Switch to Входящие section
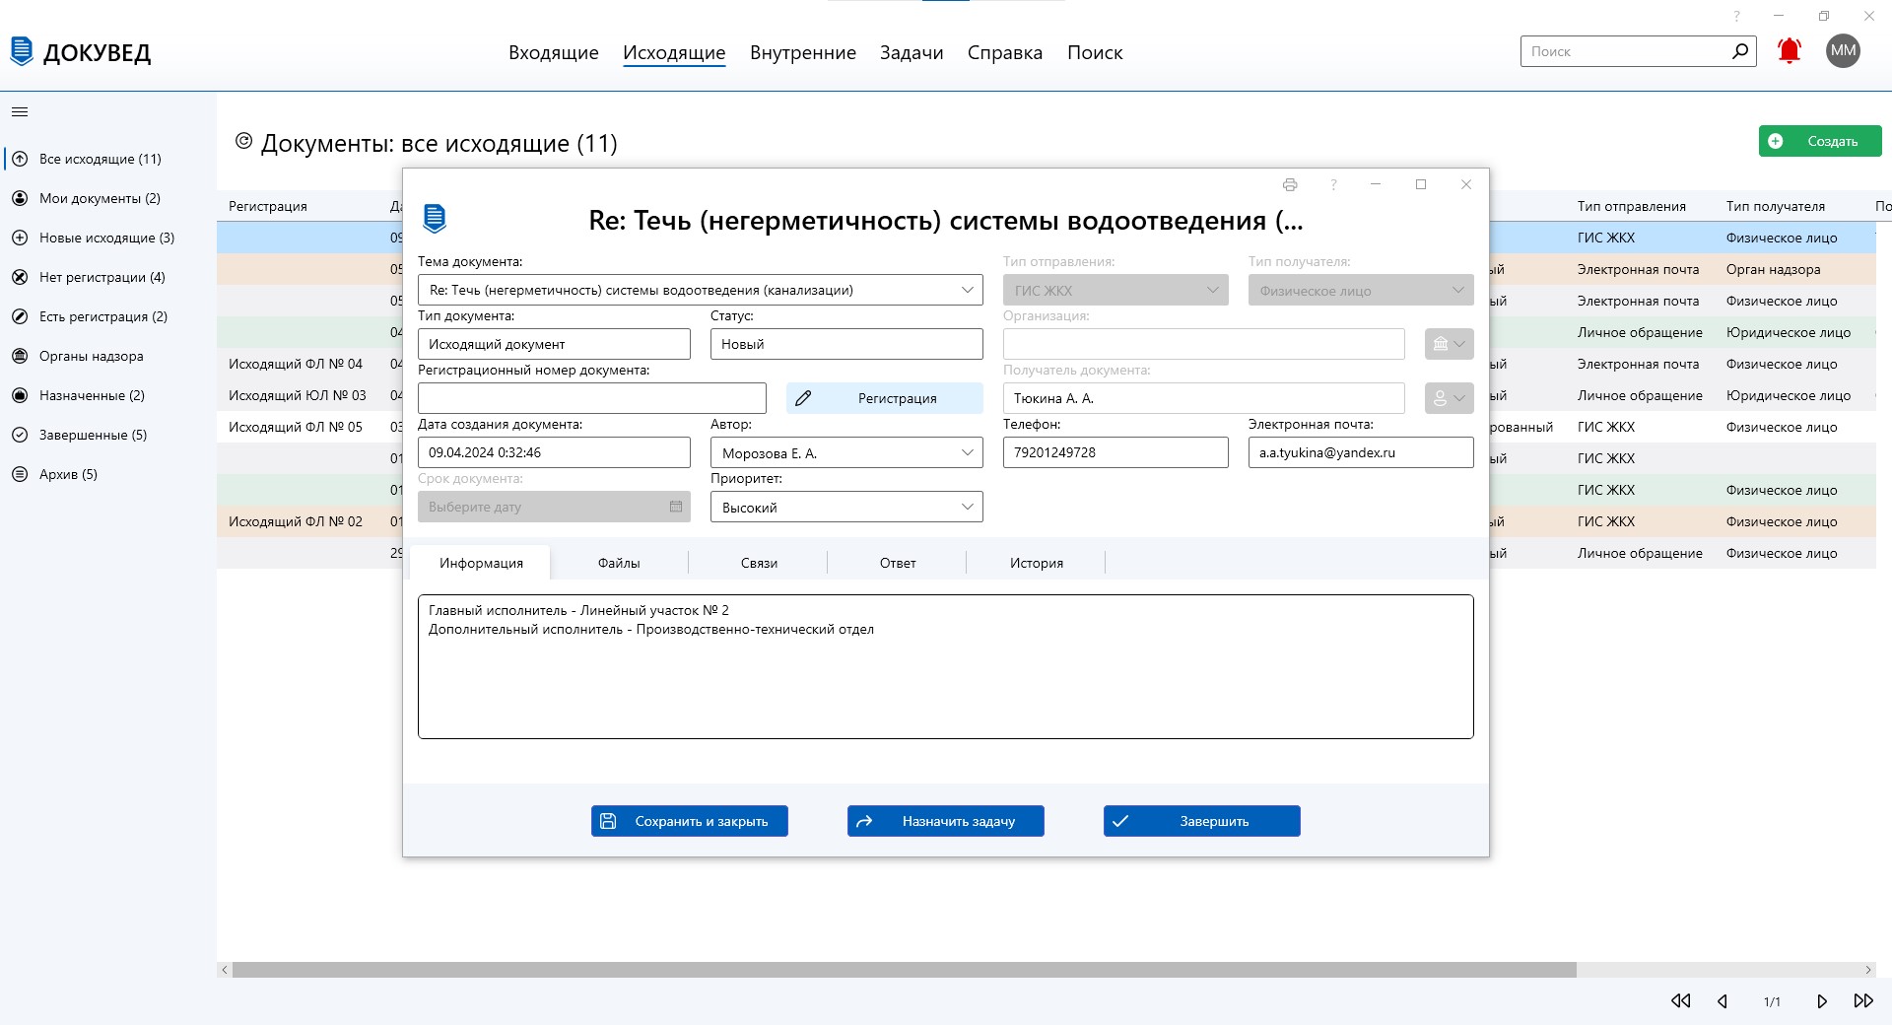 tap(553, 52)
